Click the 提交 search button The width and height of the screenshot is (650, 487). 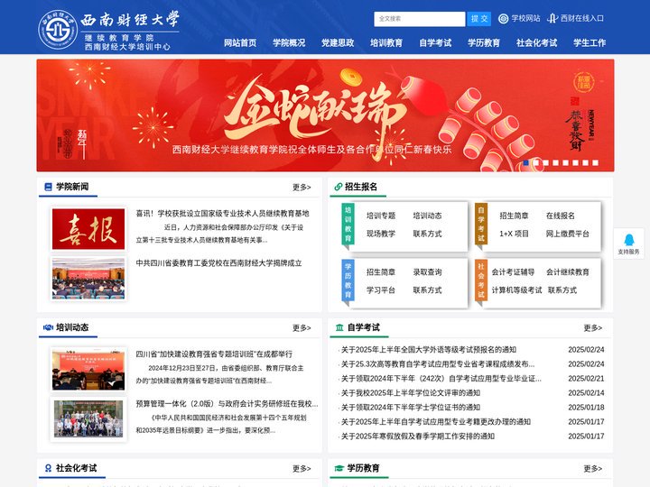[478, 19]
